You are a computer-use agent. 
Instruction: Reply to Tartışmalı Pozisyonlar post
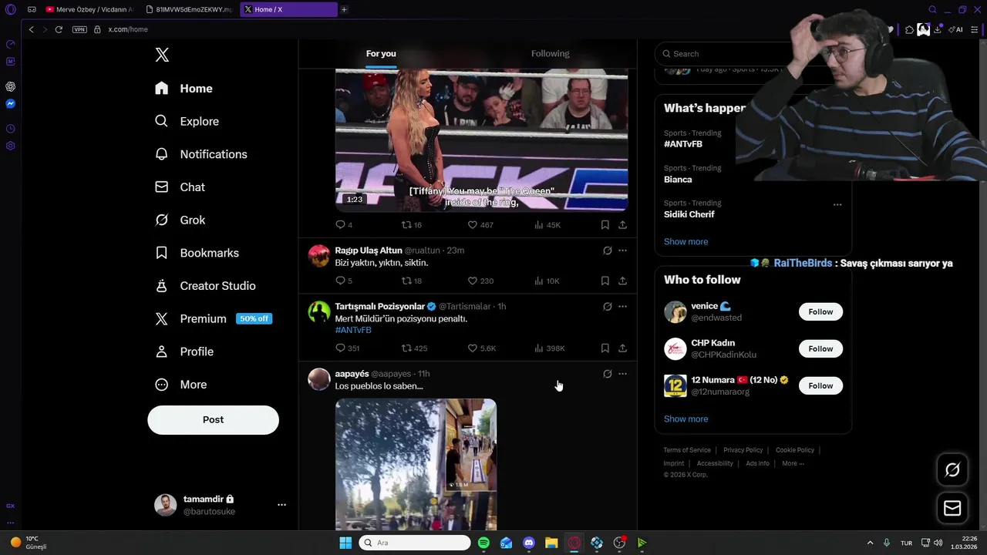tap(347, 348)
